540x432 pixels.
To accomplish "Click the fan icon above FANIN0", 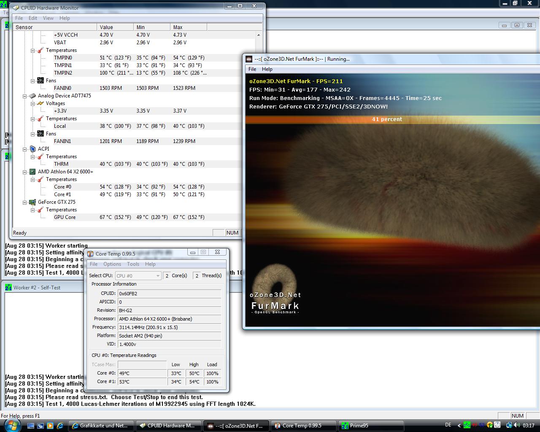I will [40, 81].
